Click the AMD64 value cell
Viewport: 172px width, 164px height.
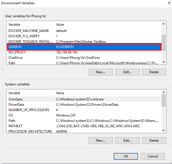62,131
